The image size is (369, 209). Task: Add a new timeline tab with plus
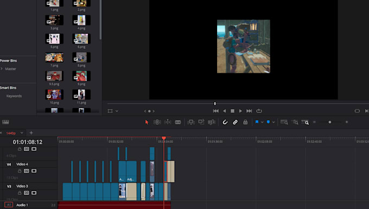tap(31, 133)
